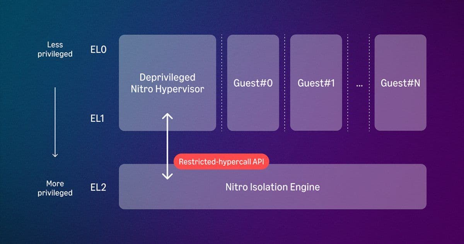Select the Guest#0 block
This screenshot has width=464, height=244.
coord(253,83)
